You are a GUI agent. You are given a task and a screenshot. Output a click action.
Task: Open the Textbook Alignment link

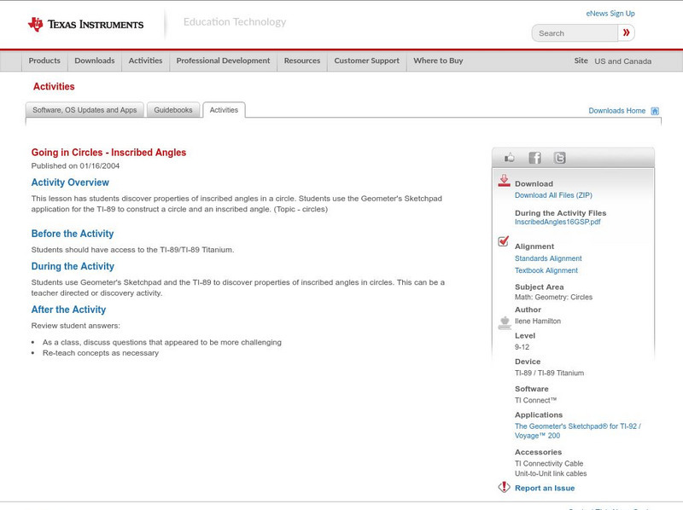pyautogui.click(x=546, y=270)
